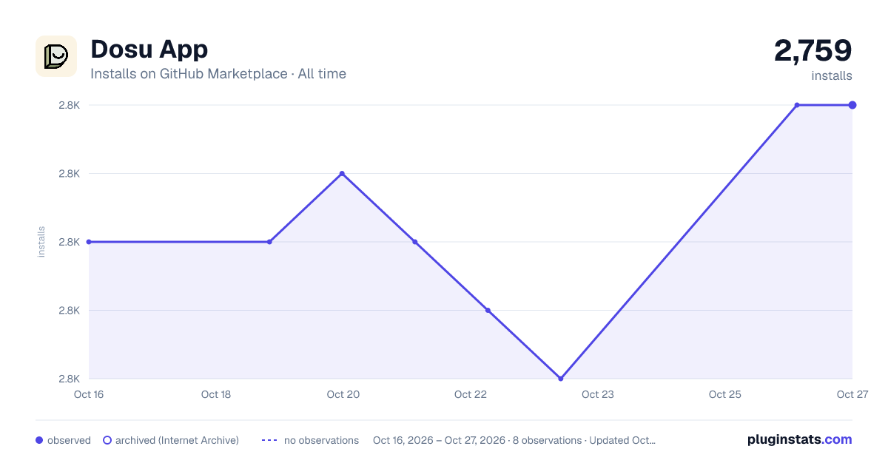Click the Dosu App title
This screenshot has width=888, height=466.
pyautogui.click(x=149, y=50)
